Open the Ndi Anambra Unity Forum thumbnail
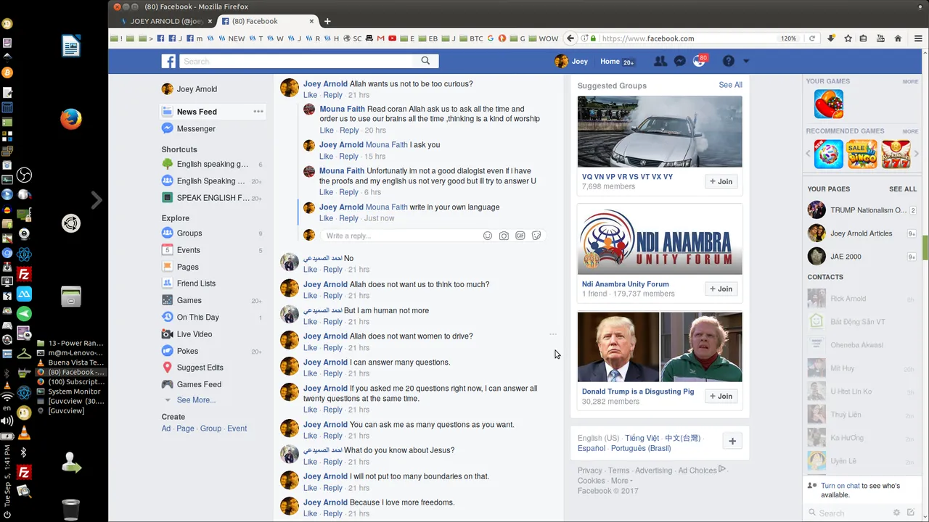Screen dimensions: 929x522 point(660,239)
